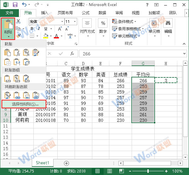Click the Decrease Font Size icon

tap(67, 29)
